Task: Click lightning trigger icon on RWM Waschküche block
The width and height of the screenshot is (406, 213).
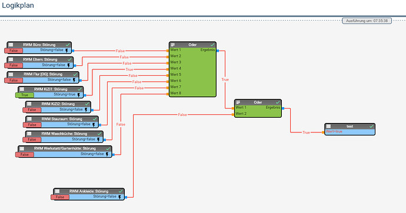Action: click(98, 139)
